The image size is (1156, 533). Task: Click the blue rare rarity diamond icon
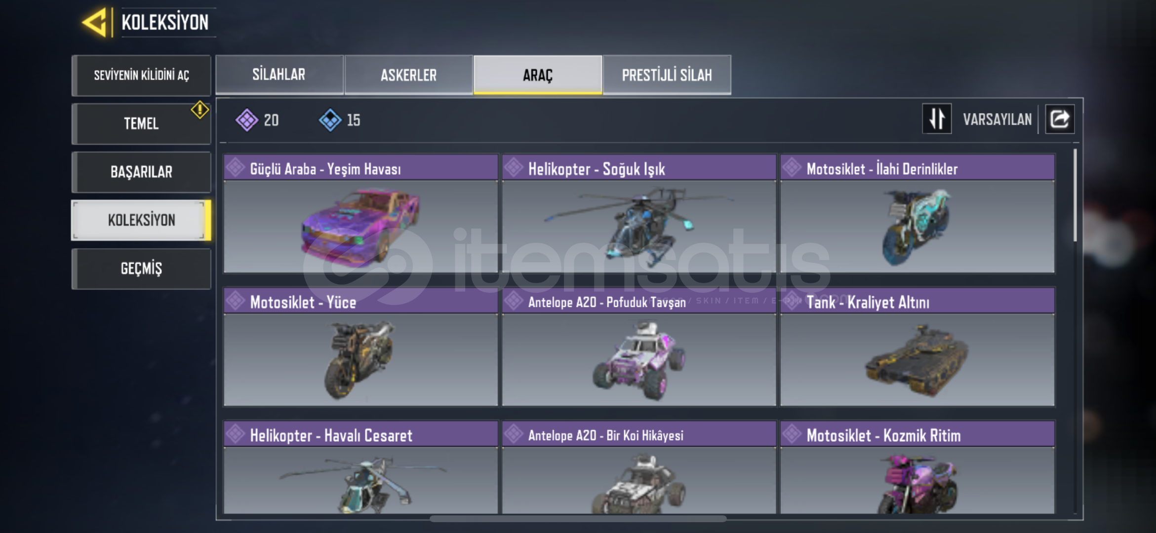[330, 120]
